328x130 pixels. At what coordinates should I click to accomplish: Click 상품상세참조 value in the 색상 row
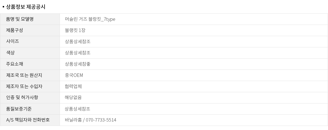tap(78, 53)
